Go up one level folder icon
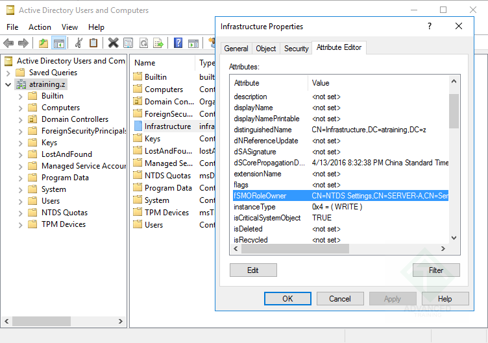 (43, 43)
